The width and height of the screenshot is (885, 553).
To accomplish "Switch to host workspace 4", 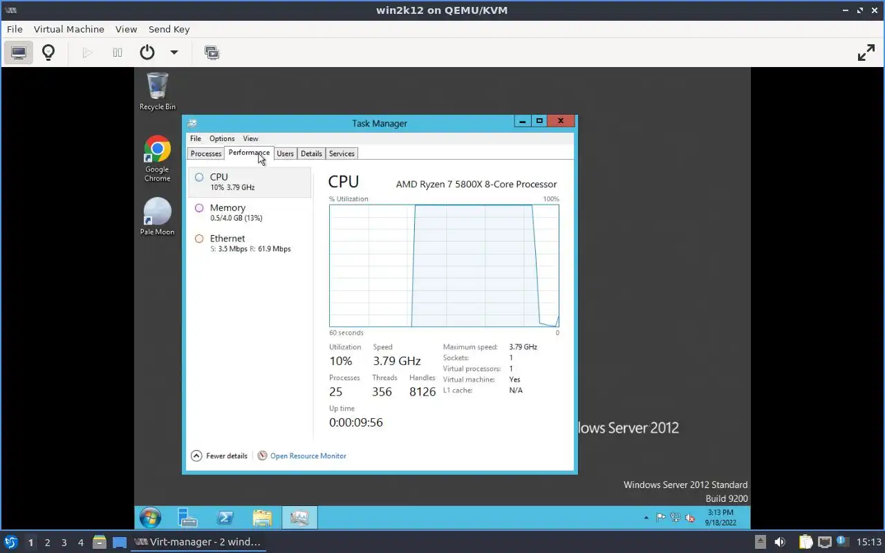I will click(80, 543).
